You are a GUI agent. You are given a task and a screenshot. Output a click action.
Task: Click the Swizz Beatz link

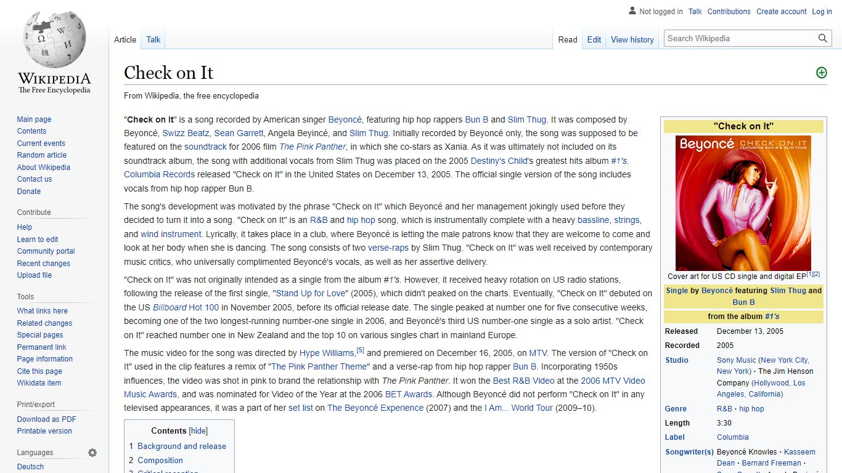point(186,133)
